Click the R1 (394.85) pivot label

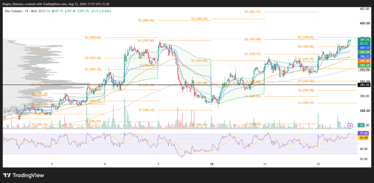pos(199,61)
